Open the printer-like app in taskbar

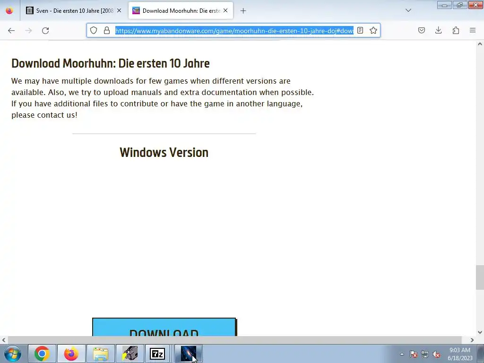[130, 354]
